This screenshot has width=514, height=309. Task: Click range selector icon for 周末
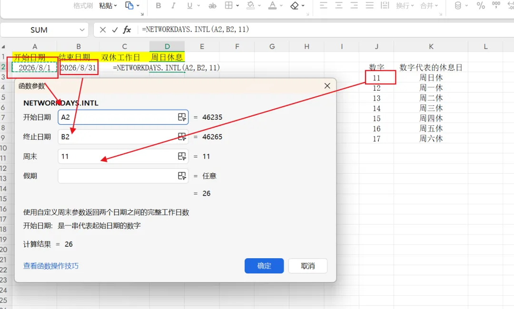[x=182, y=156]
